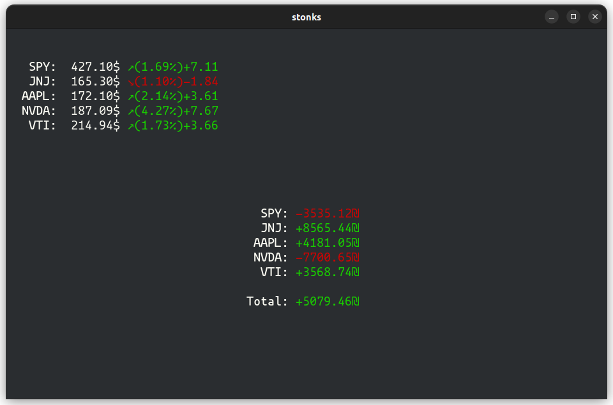
Task: Click AAPL gain value +4181.05₪
Action: pos(328,242)
